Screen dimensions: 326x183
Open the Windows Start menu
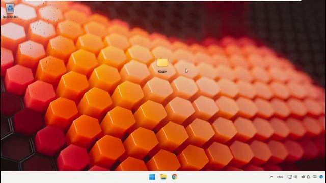(152, 177)
